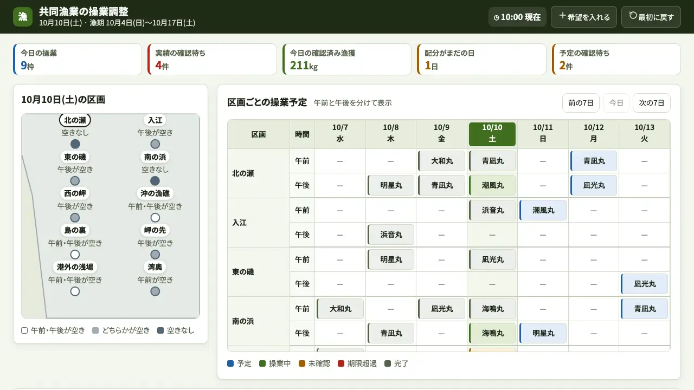Click the empty 北の瀬 午前 10/11 slot

coord(543,161)
